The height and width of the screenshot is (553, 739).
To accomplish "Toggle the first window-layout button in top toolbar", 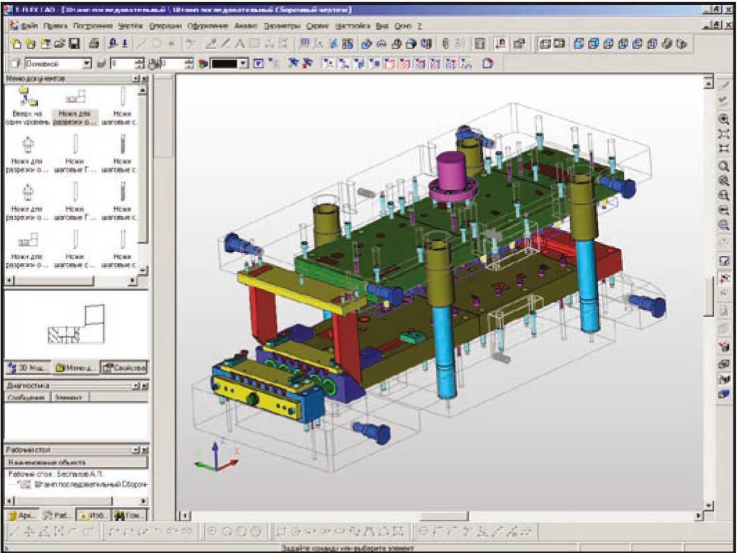I will click(545, 44).
